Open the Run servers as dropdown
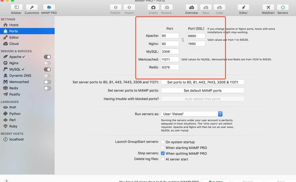 [x=192, y=114]
